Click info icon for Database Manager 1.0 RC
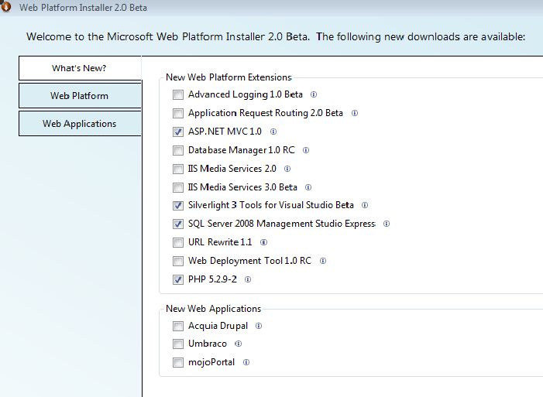The image size is (543, 397). (306, 150)
